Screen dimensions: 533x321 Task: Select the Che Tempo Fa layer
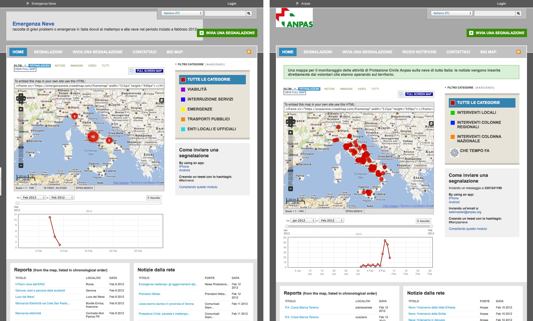[474, 151]
